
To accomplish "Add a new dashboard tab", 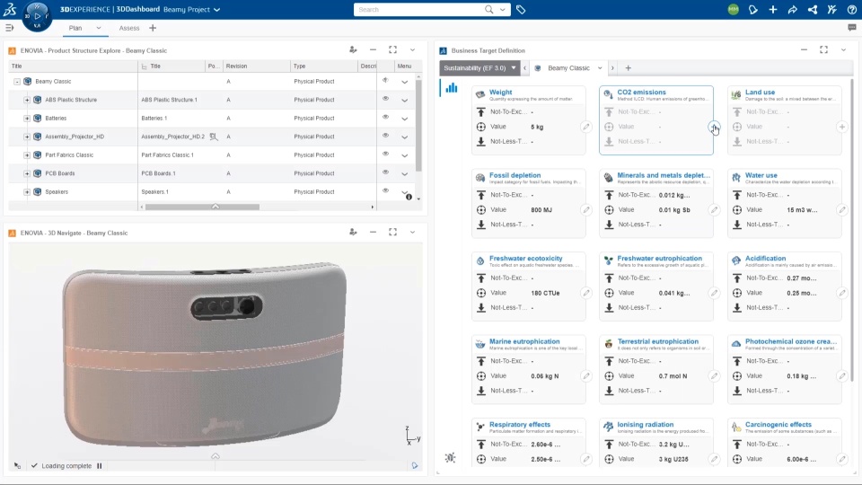I will (153, 28).
